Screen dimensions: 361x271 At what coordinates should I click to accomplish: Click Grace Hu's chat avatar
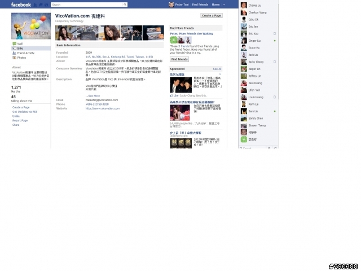pos(244,47)
